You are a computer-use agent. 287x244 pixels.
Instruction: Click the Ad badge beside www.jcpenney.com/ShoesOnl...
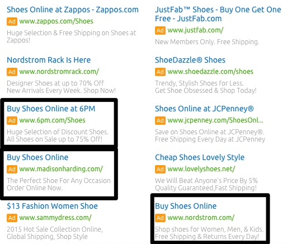160,120
